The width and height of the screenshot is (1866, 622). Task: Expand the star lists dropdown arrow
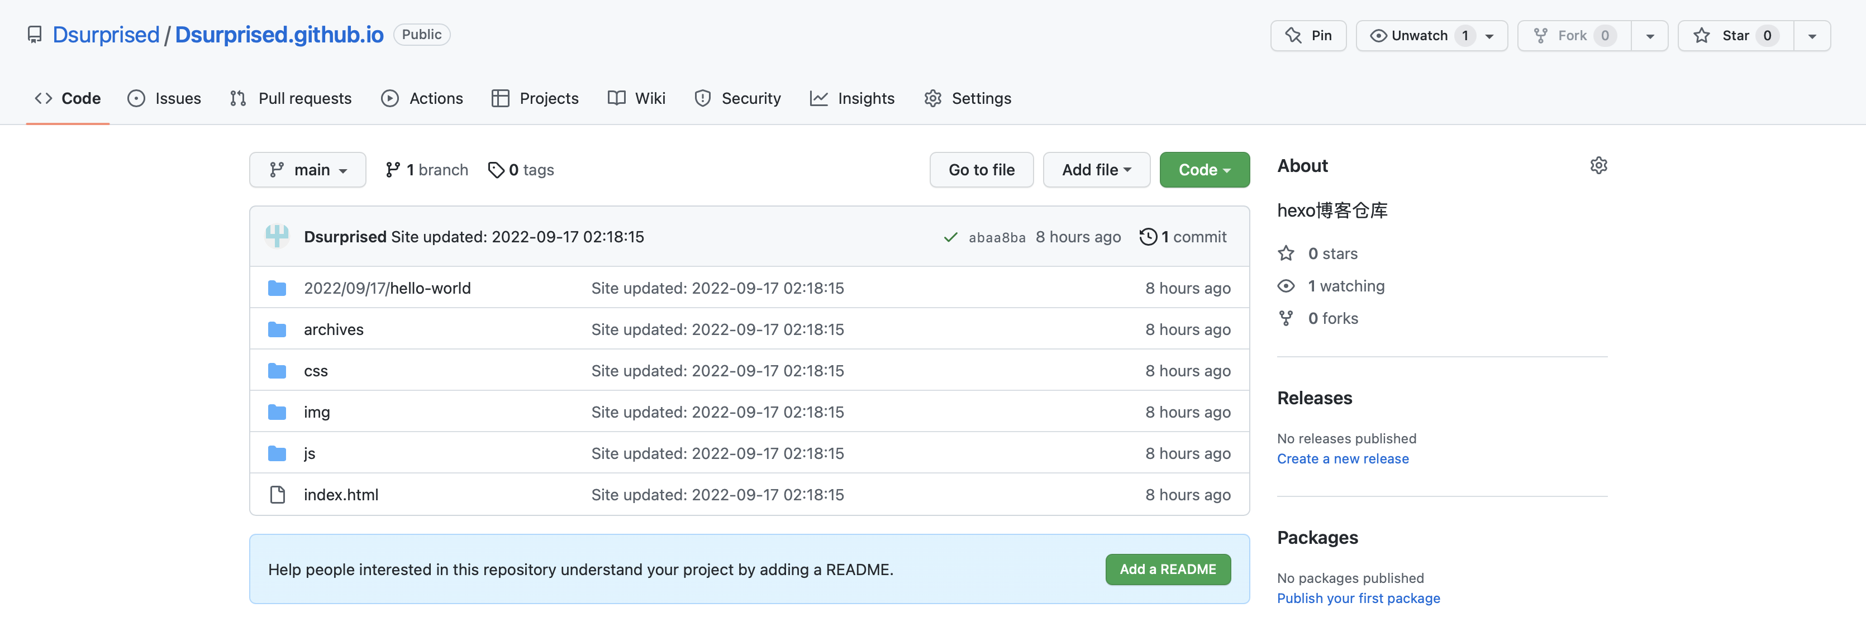[1812, 36]
